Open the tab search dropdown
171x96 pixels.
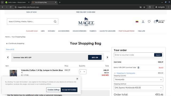(x=2, y=2)
